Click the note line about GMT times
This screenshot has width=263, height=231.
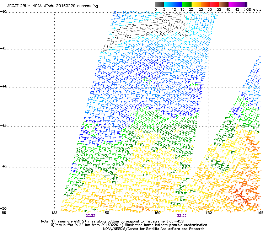[x=112, y=221]
